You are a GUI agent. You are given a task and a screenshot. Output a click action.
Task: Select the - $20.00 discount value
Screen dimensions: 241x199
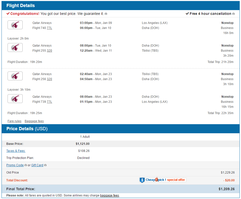click(x=229, y=180)
